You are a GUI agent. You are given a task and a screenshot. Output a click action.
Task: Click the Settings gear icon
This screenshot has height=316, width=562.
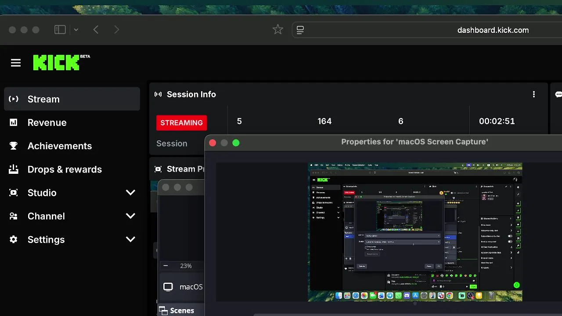[14, 239]
